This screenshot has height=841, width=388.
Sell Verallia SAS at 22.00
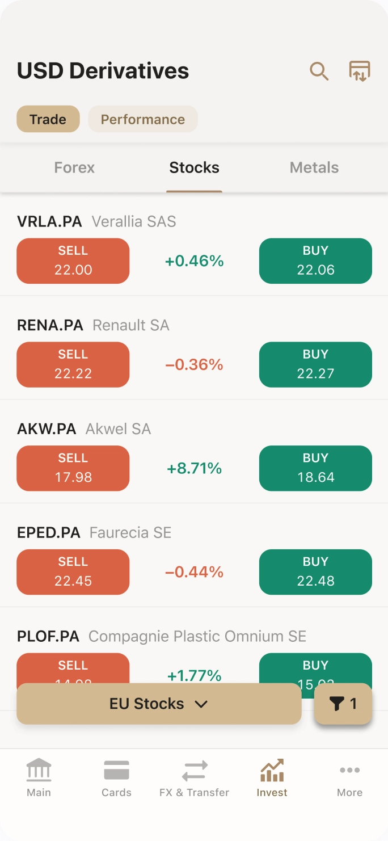click(73, 261)
